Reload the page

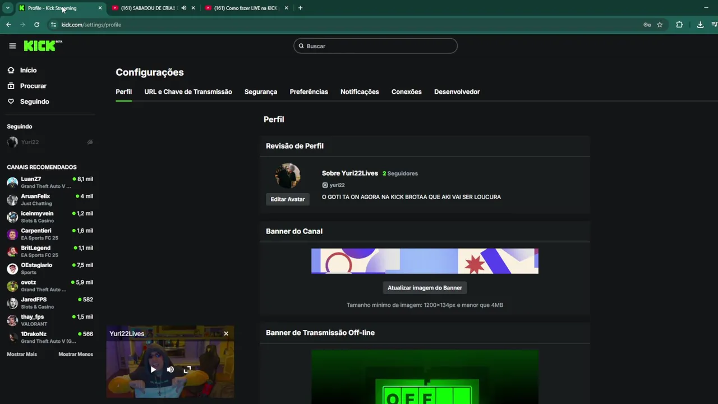(36, 25)
